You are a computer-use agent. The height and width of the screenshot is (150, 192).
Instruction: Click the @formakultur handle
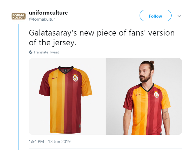[42, 19]
